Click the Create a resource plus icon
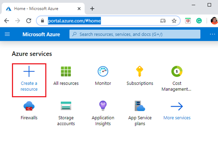218x141 pixels. pos(29,71)
